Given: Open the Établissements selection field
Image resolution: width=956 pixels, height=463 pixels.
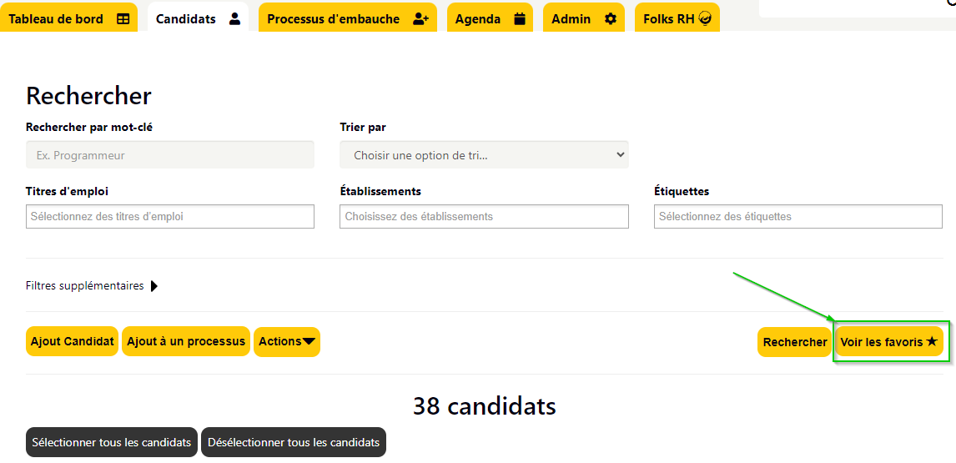Looking at the screenshot, I should coord(484,217).
